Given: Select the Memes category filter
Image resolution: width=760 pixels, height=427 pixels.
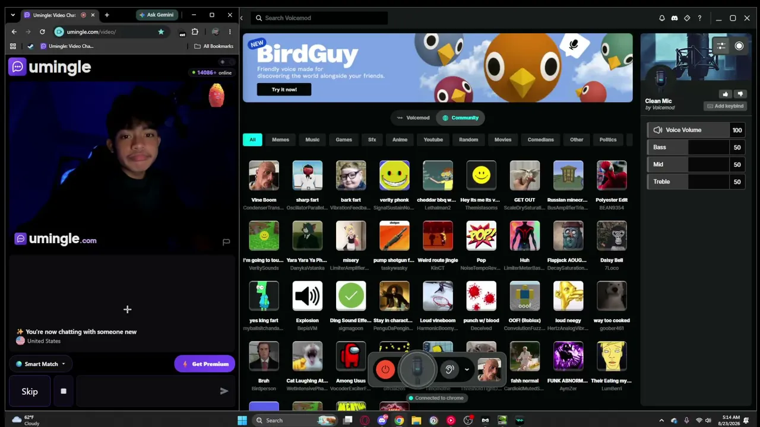Looking at the screenshot, I should 280,139.
